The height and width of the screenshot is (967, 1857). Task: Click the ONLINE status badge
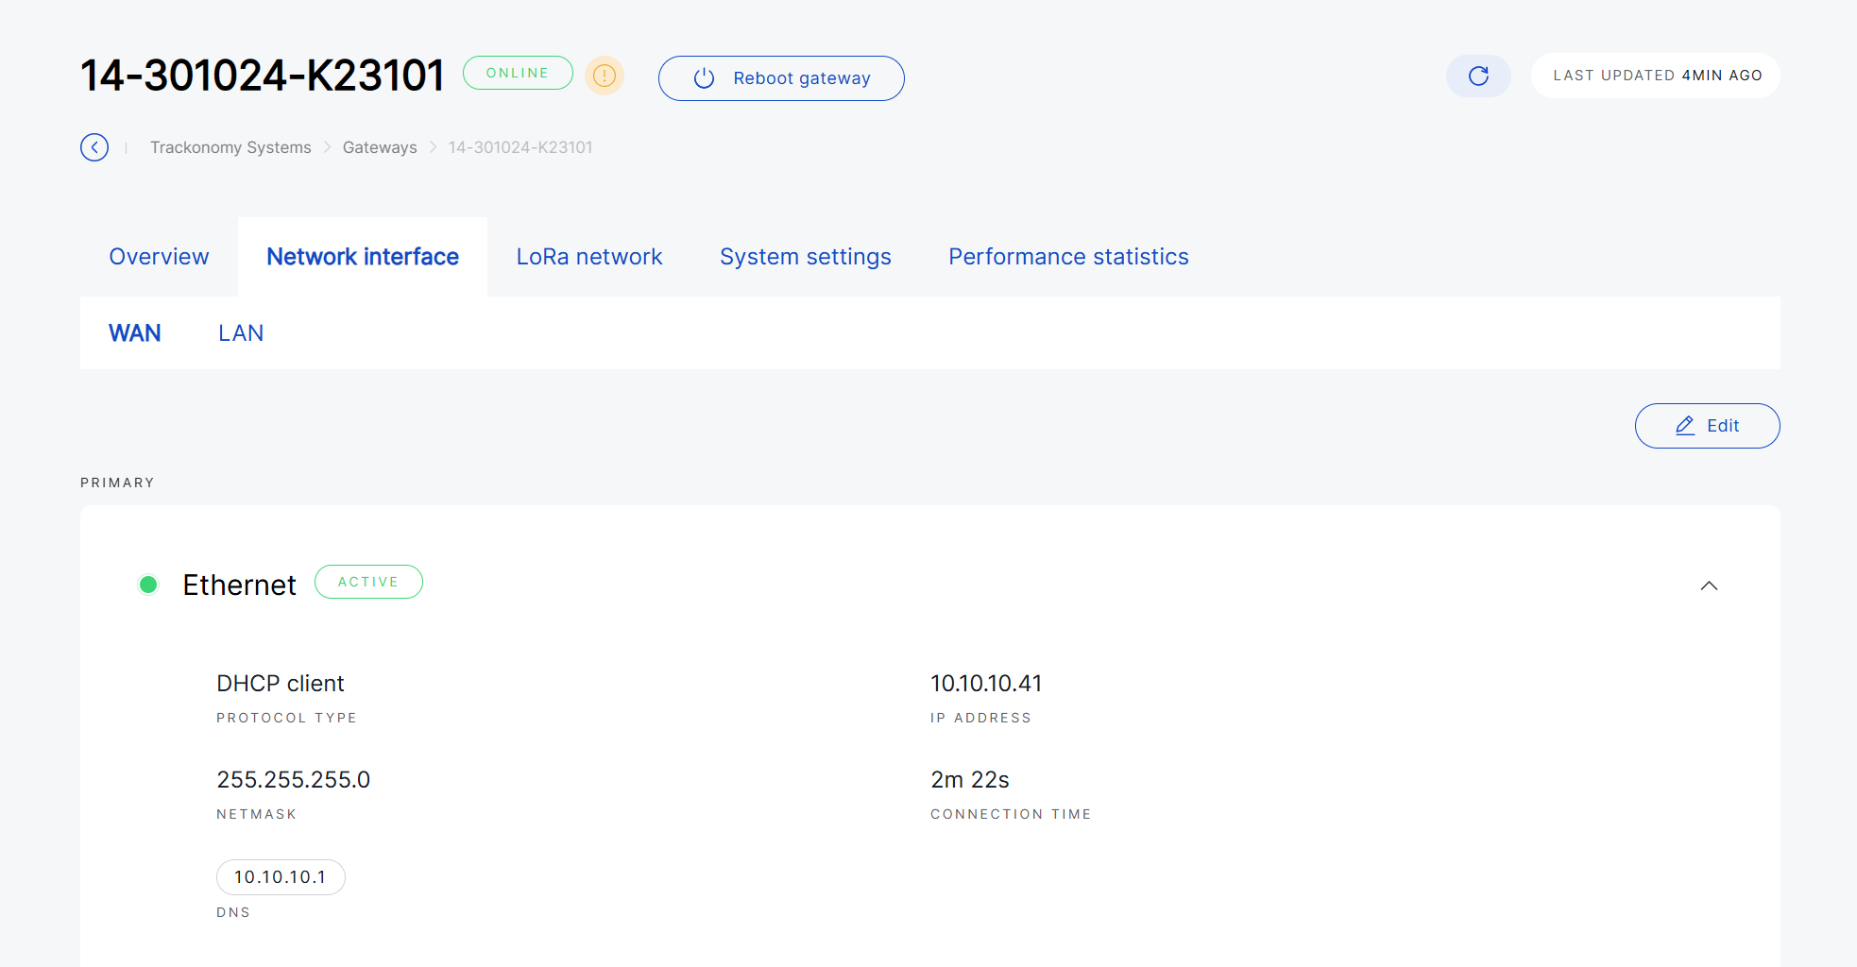(518, 73)
